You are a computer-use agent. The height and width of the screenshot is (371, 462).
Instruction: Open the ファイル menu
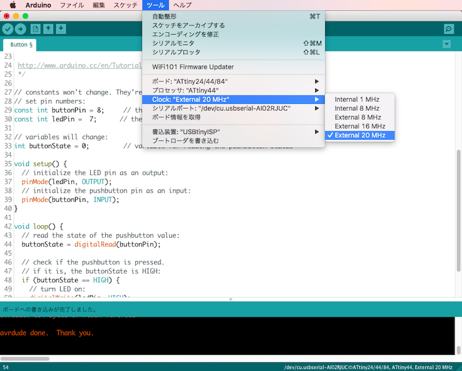coord(72,5)
